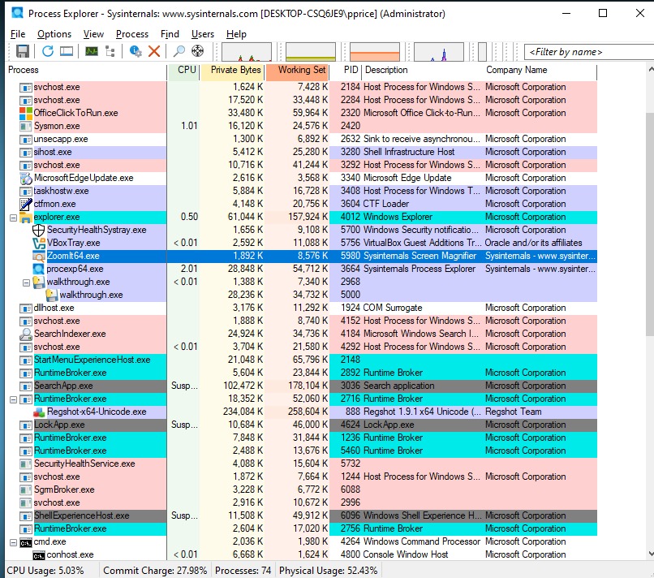Collapse the parent walkthrough.exe tree node
Image resolution: width=654 pixels, height=578 pixels.
[x=26, y=283]
